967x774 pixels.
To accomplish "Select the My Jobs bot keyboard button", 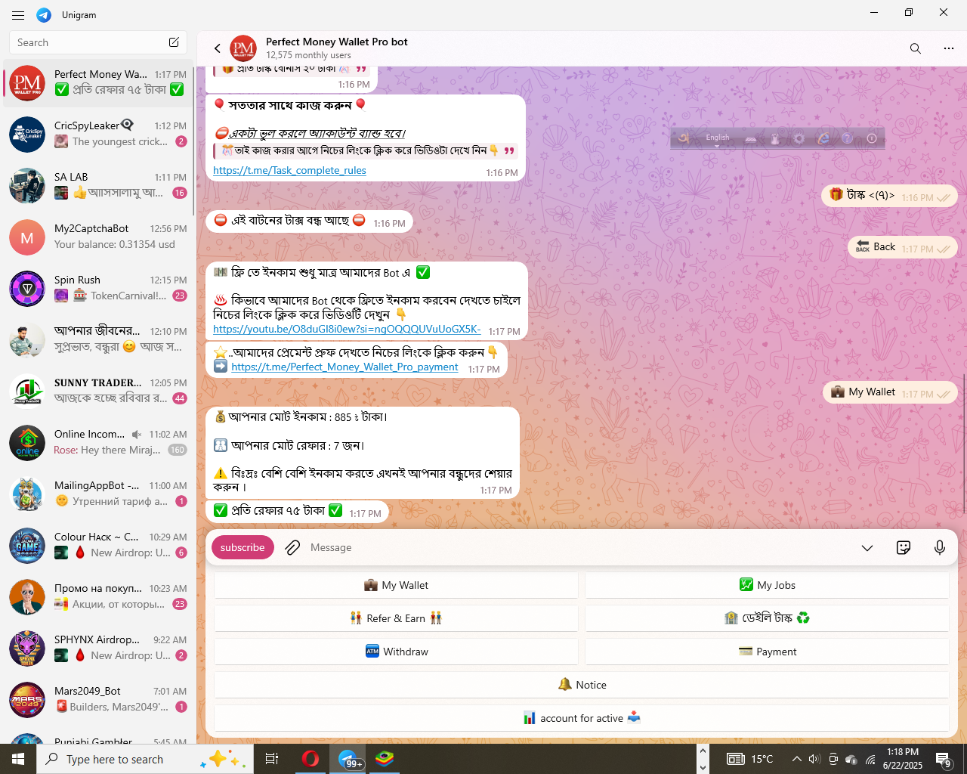I will pos(767,585).
